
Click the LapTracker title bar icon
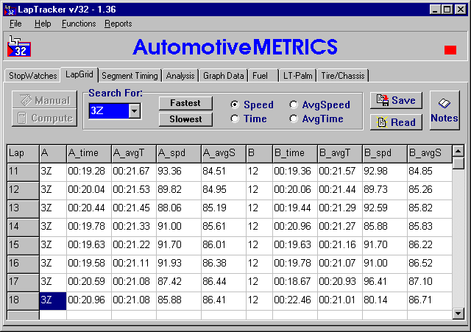[10, 10]
